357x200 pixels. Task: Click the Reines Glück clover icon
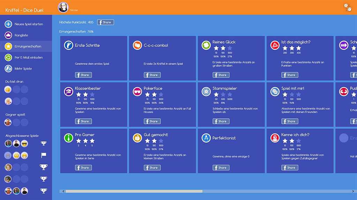[206, 45]
